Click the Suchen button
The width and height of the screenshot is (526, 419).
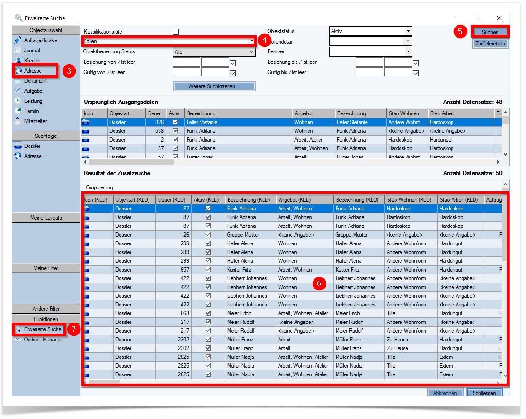coord(490,32)
